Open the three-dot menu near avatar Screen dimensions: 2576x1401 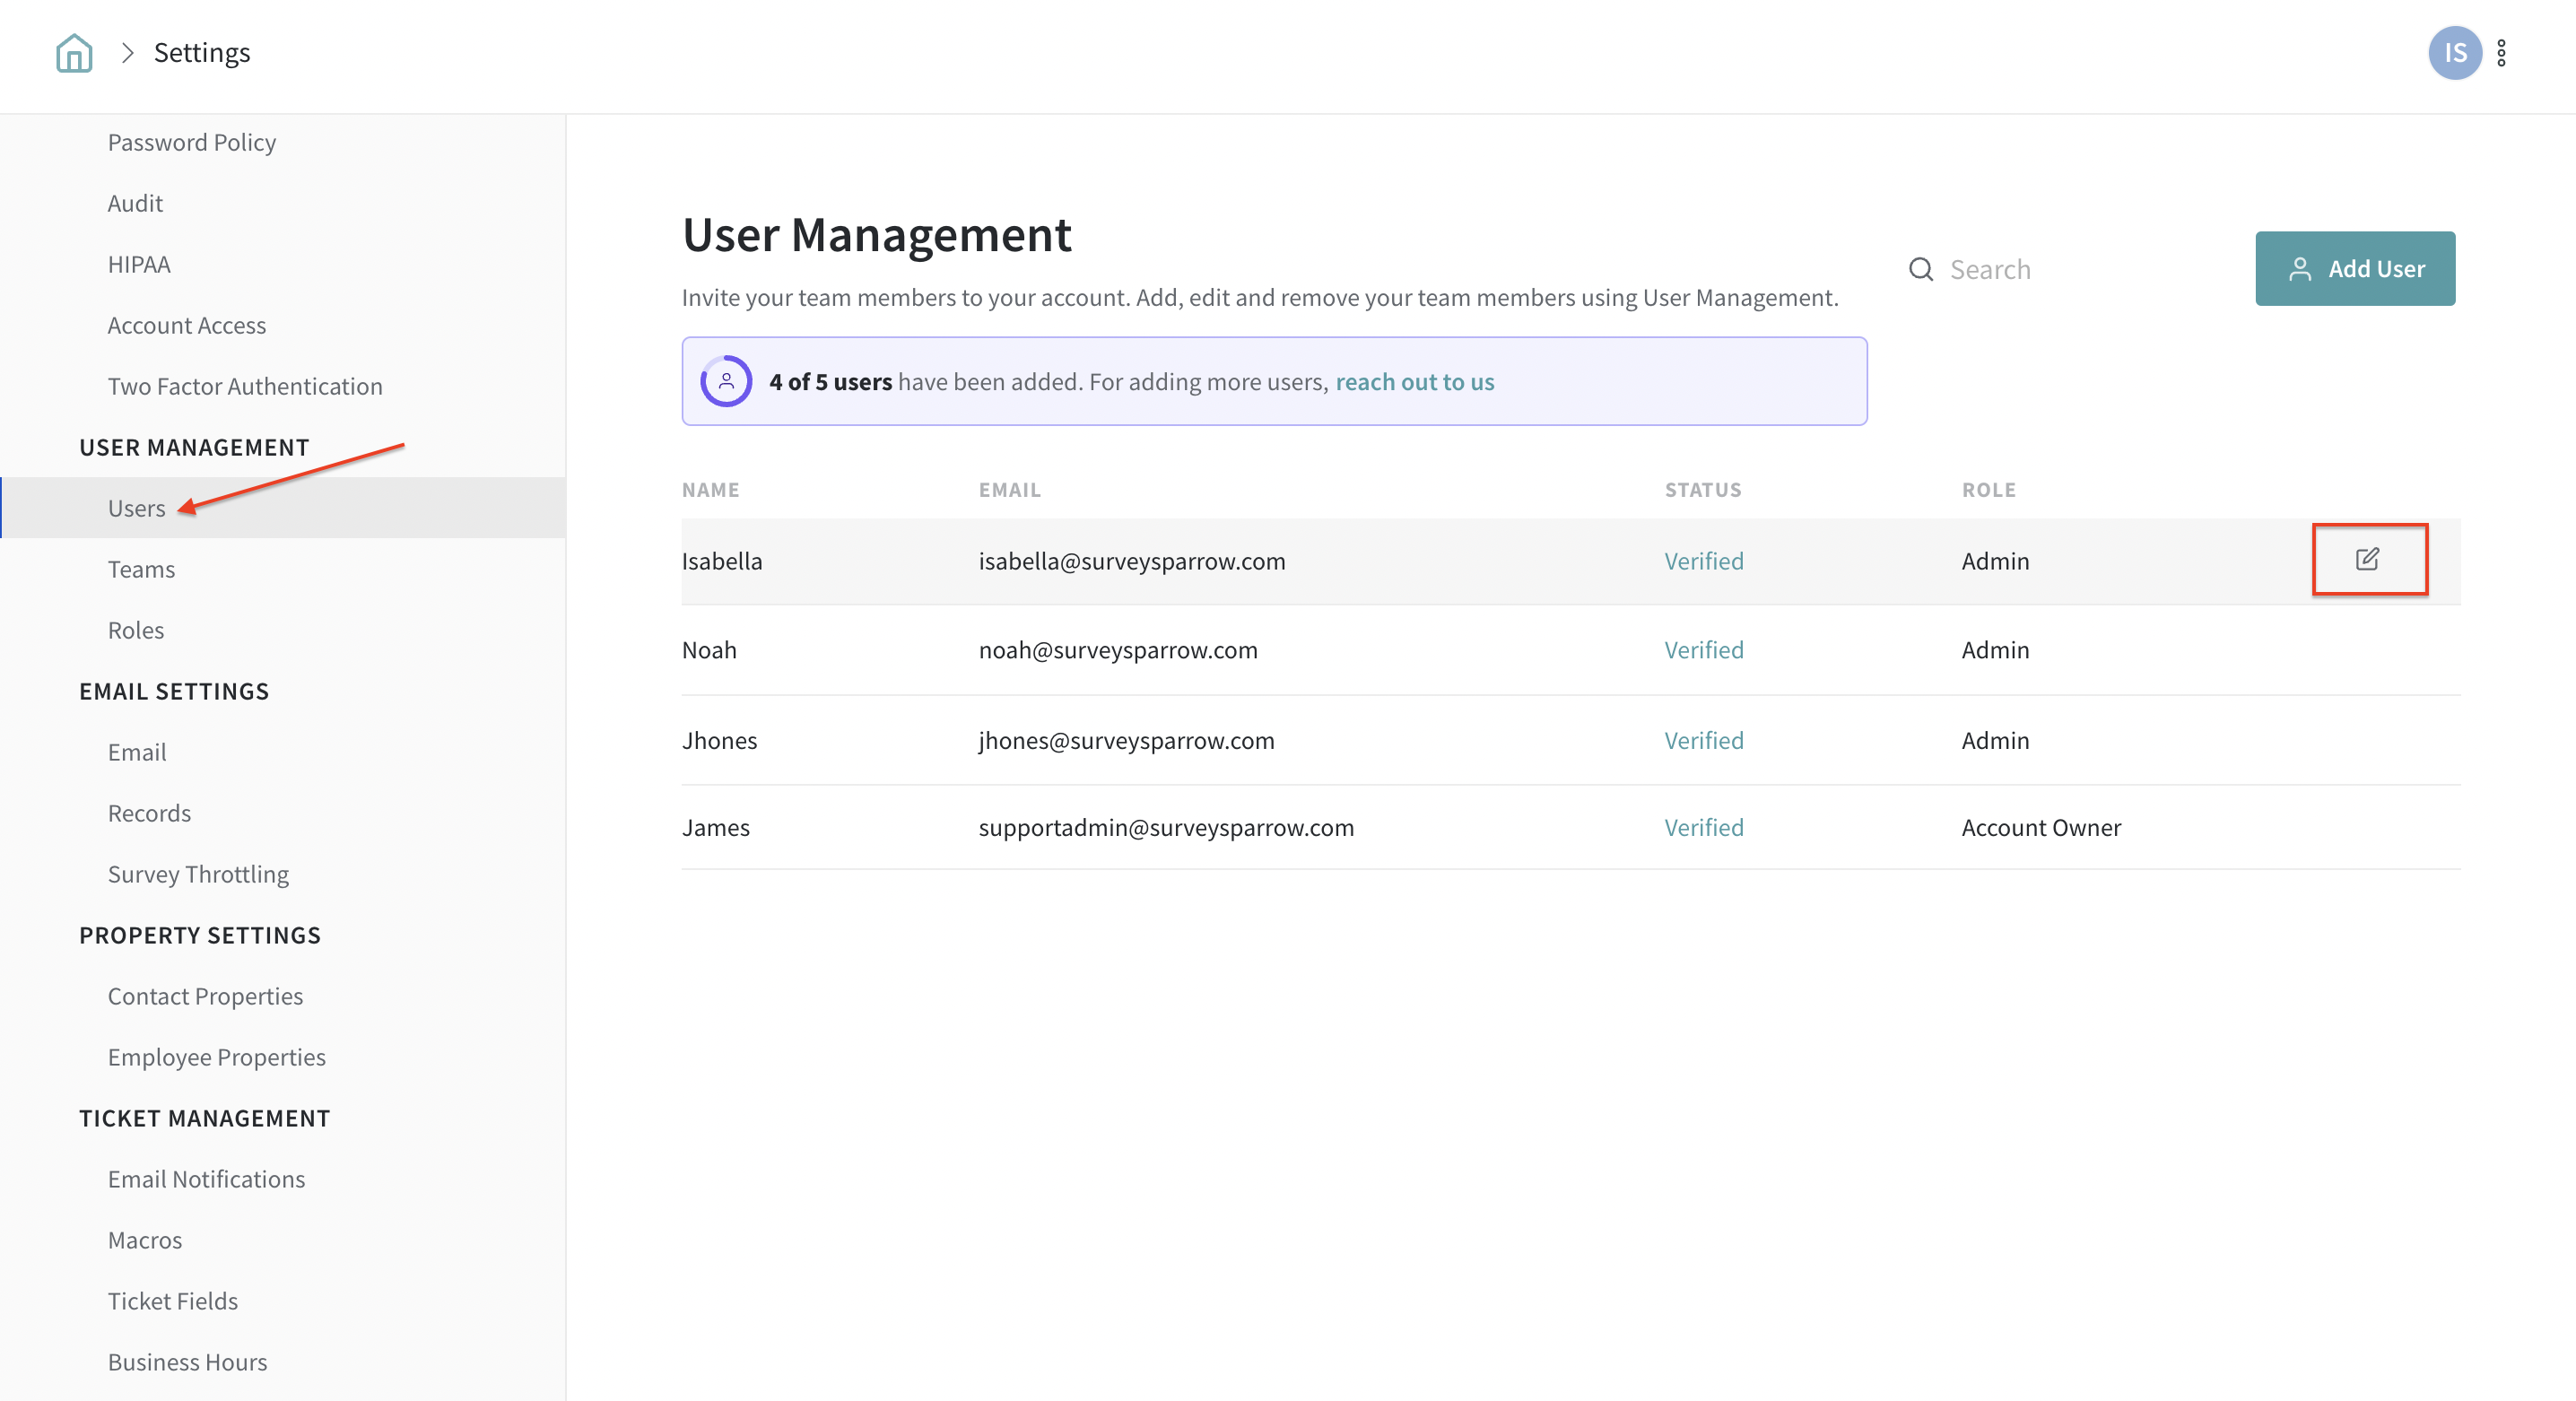coord(2501,53)
